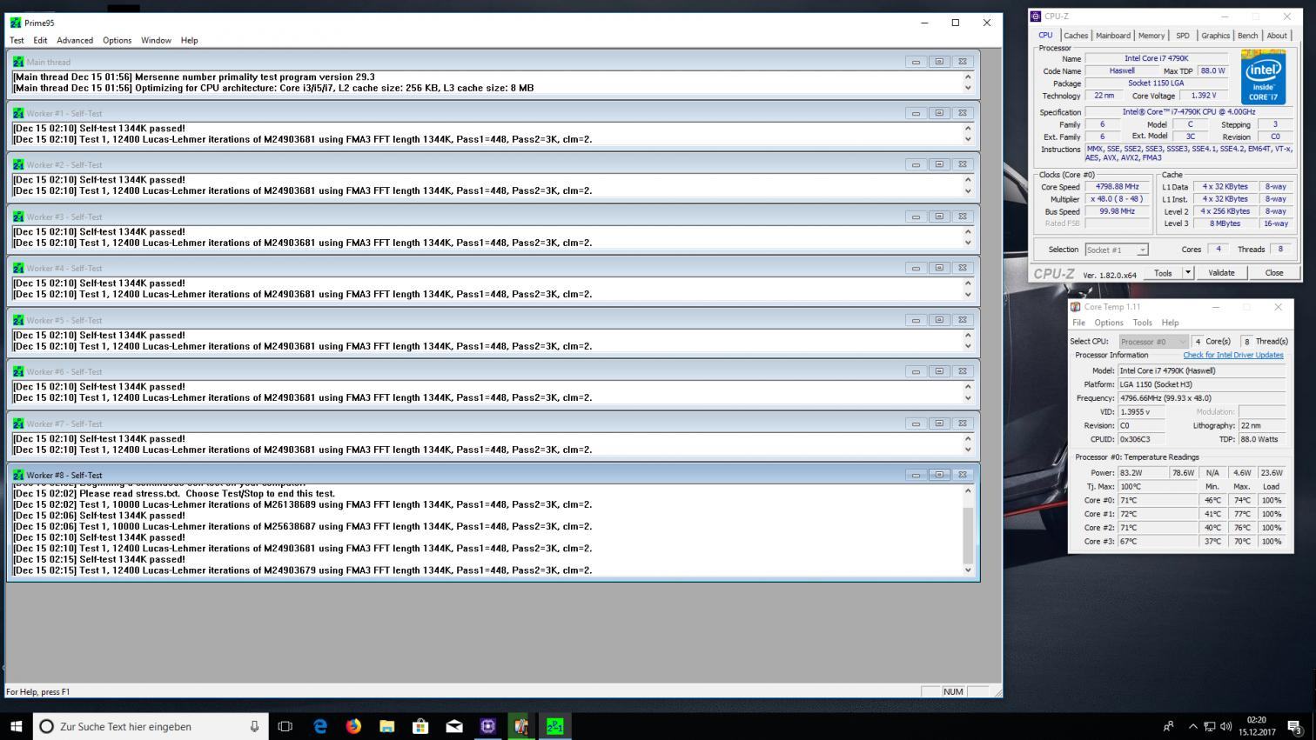Click Check for Intel Driver Updates link
Image resolution: width=1316 pixels, height=740 pixels.
coord(1232,355)
